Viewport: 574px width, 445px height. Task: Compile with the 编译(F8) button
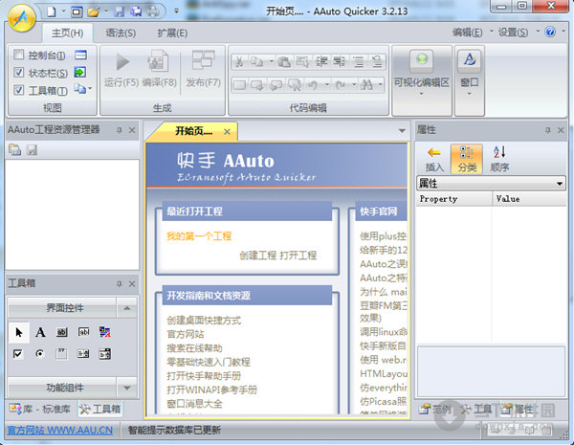(159, 70)
